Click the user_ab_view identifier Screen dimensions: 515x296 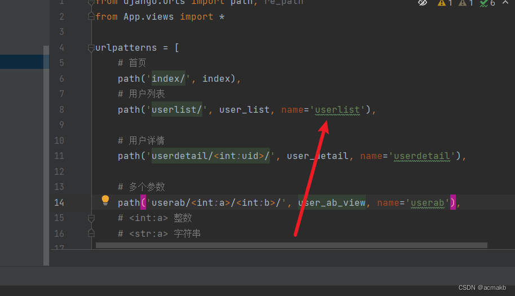pyautogui.click(x=332, y=203)
